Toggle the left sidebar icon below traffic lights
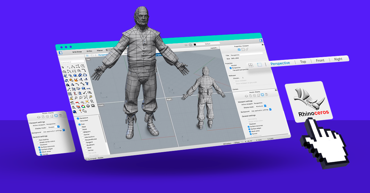370x193 pixels. 60,53
